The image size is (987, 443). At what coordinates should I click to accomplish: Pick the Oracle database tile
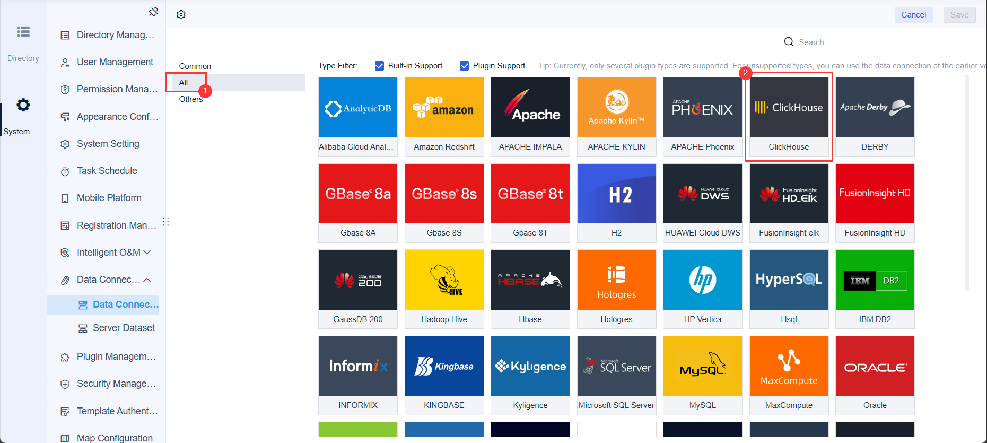tap(875, 375)
